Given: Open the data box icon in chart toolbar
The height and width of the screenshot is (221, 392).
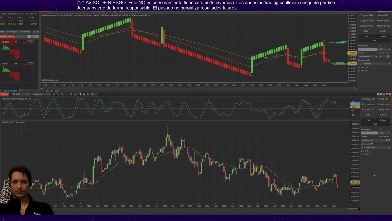Looking at the screenshot, I should [x=75, y=94].
